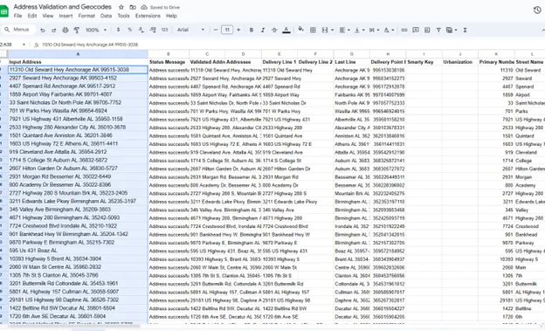Select the Input Address header cell
This screenshot has height=331, width=545.
click(x=78, y=62)
